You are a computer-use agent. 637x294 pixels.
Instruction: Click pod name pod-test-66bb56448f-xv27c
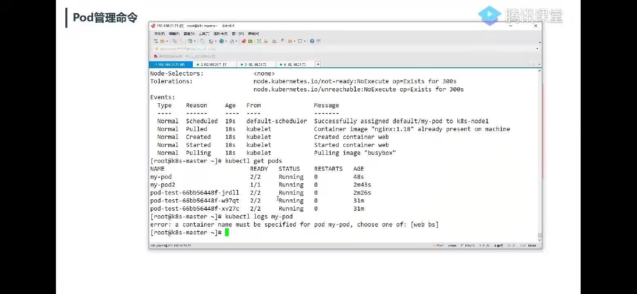click(x=195, y=209)
